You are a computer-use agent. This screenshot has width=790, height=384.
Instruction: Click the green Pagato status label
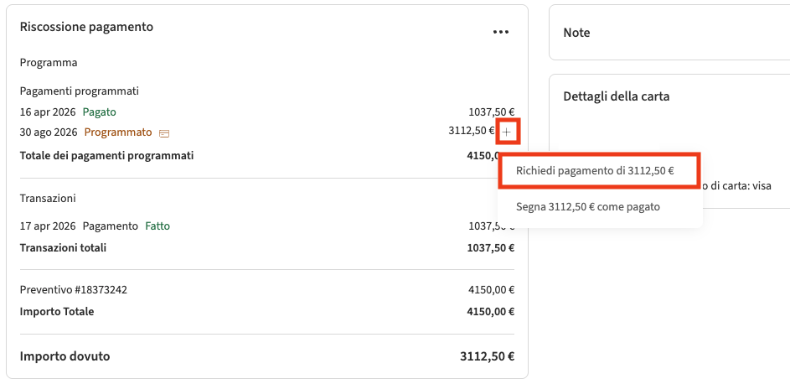pos(99,112)
